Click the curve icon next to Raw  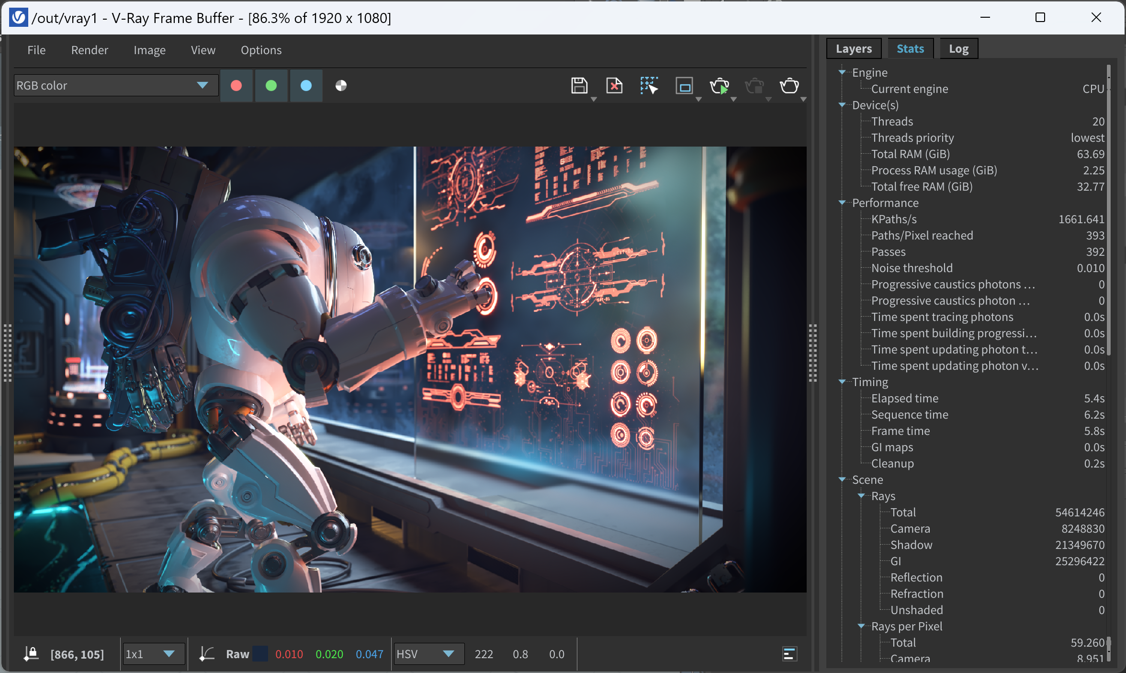coord(206,654)
